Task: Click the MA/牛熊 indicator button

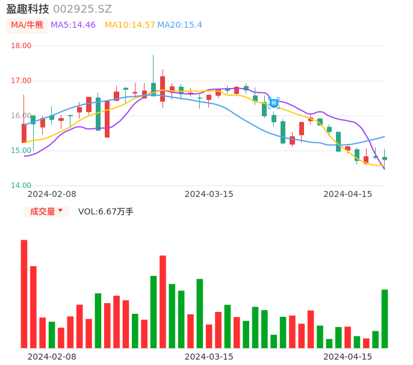Action: [x=27, y=25]
